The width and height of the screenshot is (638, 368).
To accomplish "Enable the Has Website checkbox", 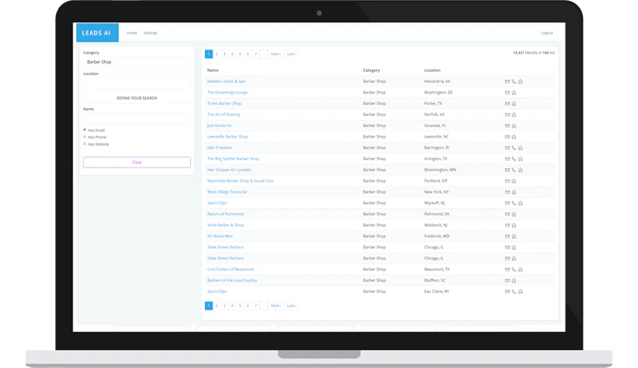I will [85, 144].
